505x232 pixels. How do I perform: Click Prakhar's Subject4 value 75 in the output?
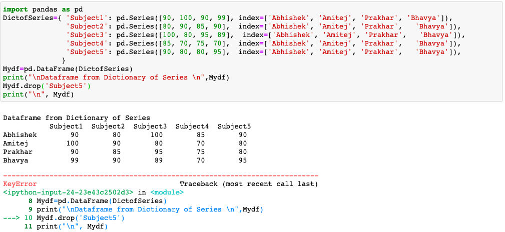point(201,152)
